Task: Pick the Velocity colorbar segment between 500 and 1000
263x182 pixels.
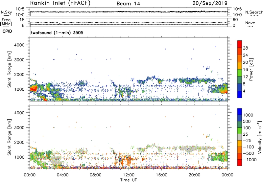Action: 240,118
